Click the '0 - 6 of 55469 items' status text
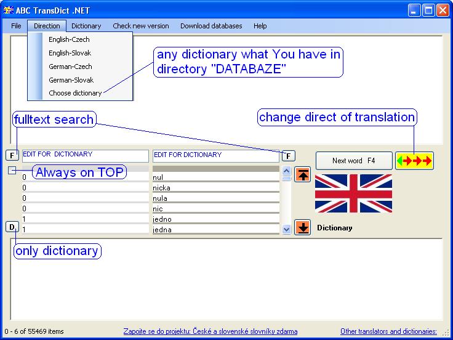453x340 pixels. (34, 331)
